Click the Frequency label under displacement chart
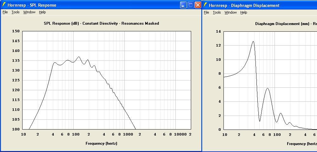 (302, 144)
